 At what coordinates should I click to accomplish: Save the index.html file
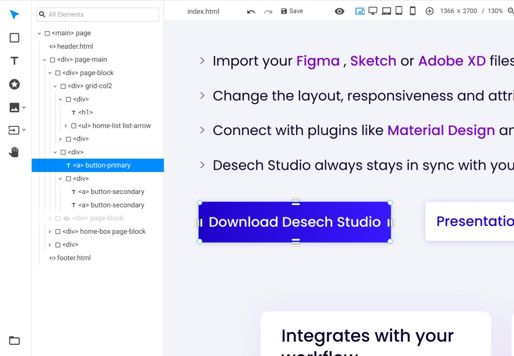[292, 11]
